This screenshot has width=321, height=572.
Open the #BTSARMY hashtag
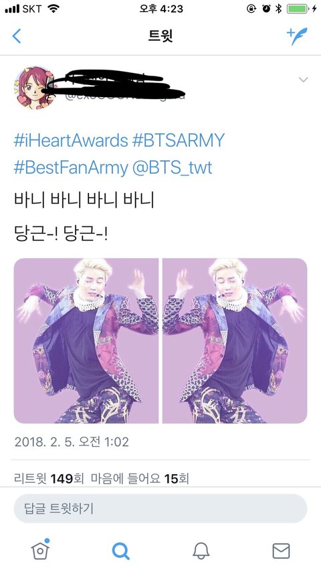pos(178,141)
